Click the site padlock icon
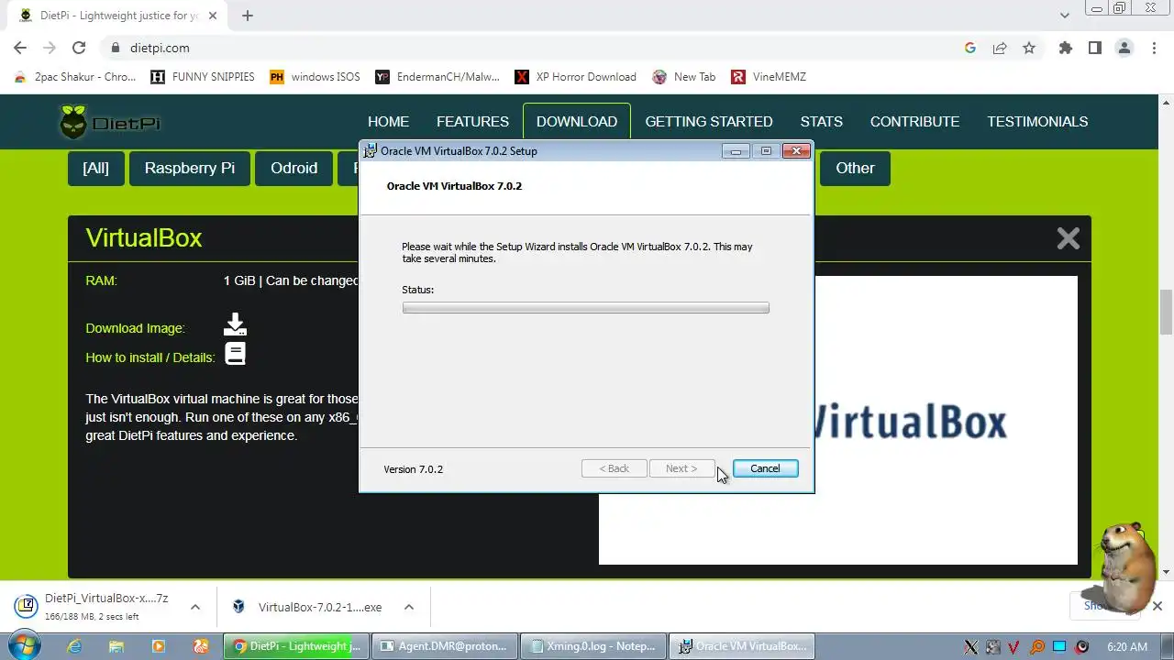The width and height of the screenshot is (1174, 660). 116,48
